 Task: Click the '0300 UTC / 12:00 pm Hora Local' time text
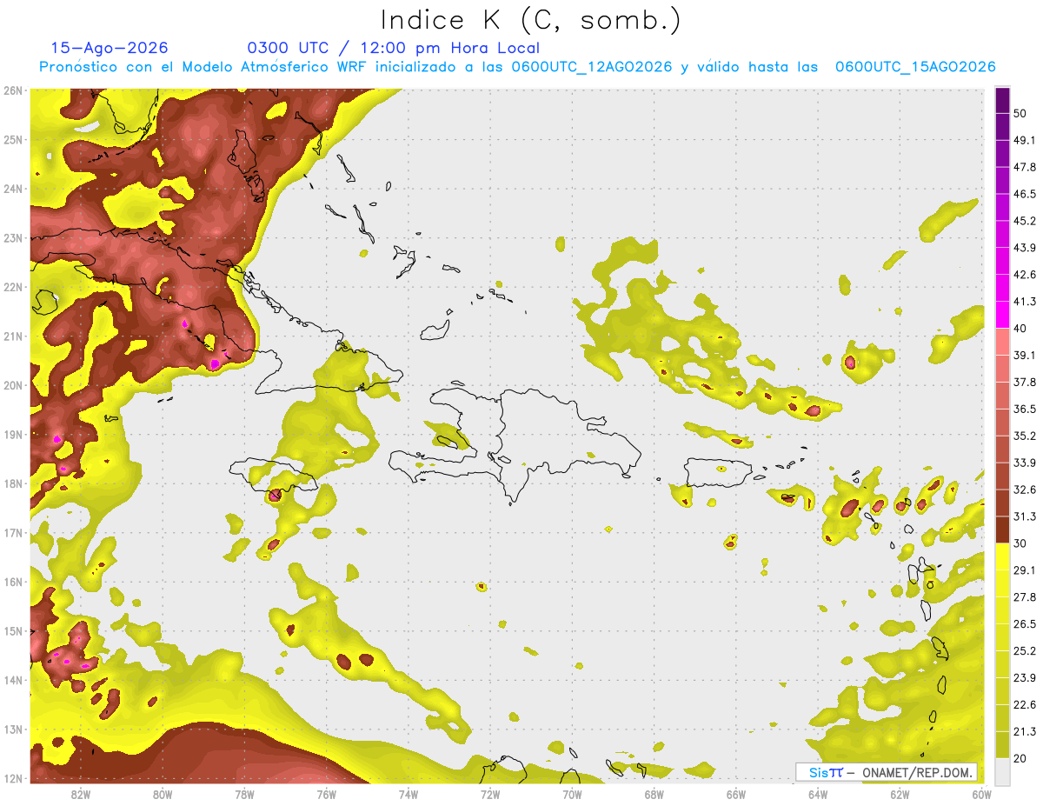394,48
